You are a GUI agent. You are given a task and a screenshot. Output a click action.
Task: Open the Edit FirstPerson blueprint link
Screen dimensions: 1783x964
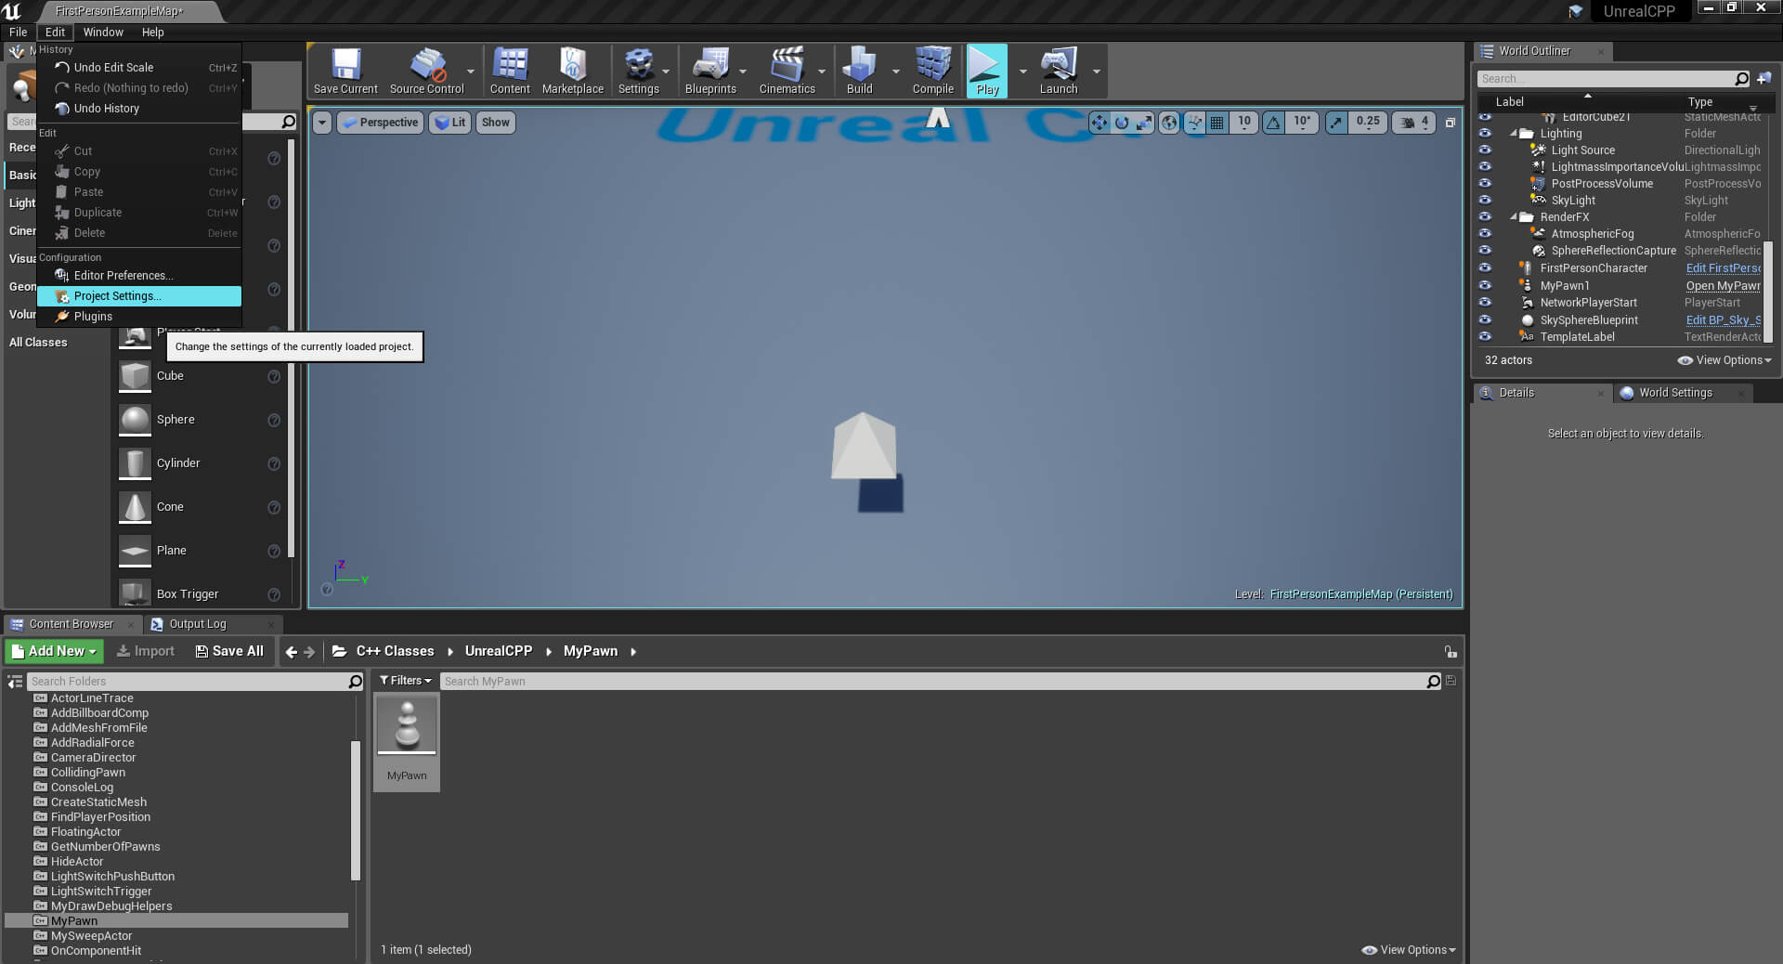coord(1723,268)
